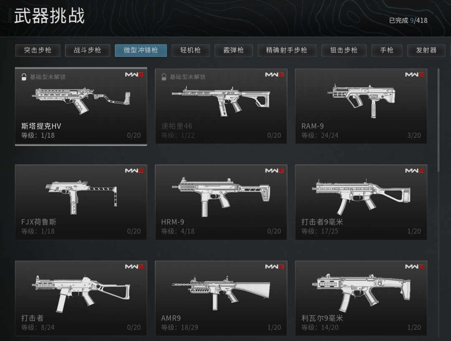This screenshot has height=341, width=451.
Task: Switch to the 突击步枪 tab
Action: click(x=38, y=51)
